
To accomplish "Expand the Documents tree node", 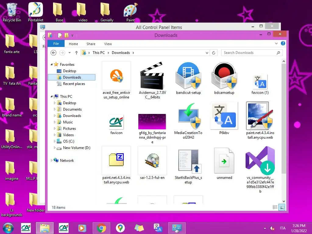I will (55, 109).
